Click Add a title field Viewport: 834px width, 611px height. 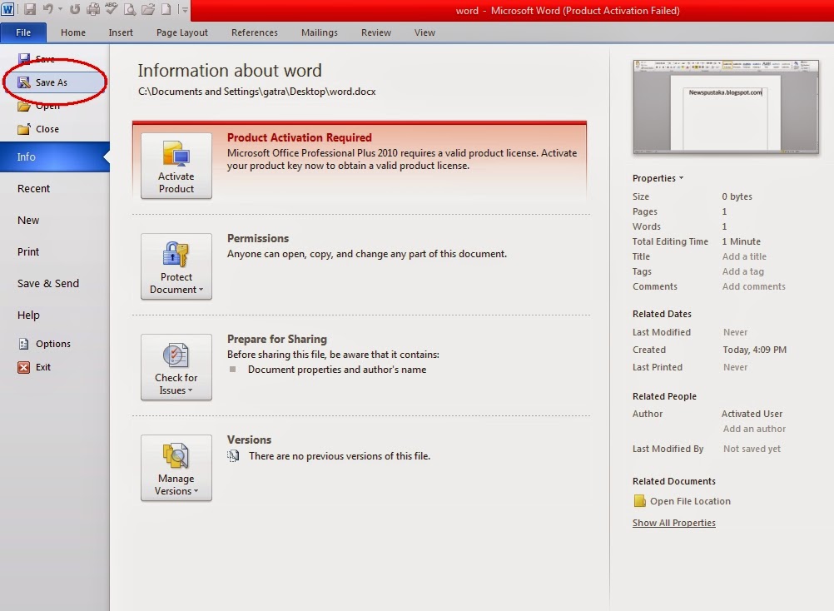coord(744,256)
